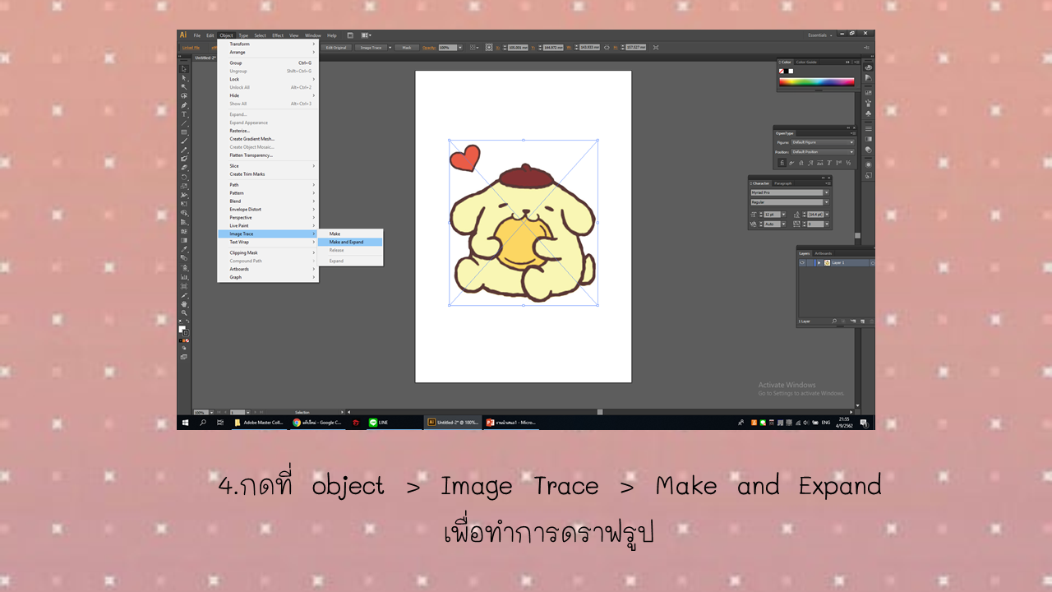This screenshot has width=1052, height=592.
Task: Open the Opacity 100% dropdown arrow
Action: (459, 48)
